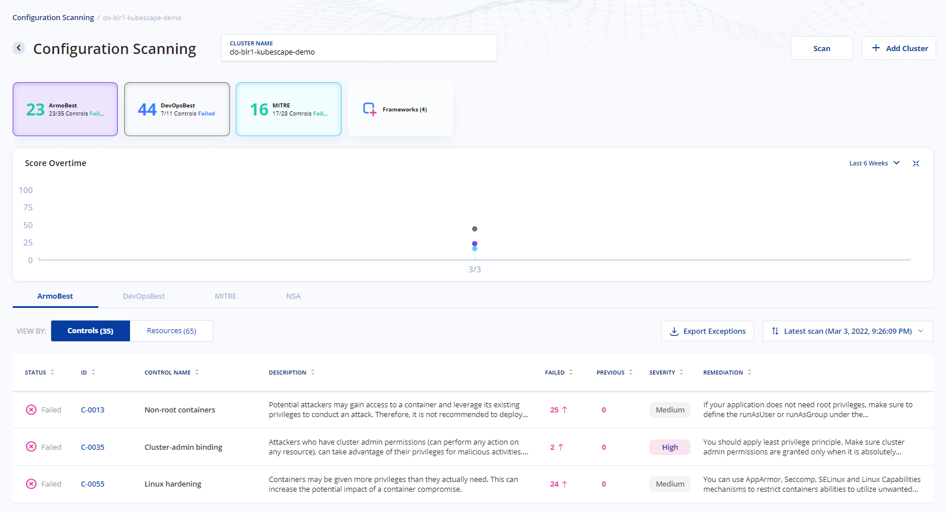Open the Last 6 Weeks dropdown
The image size is (946, 513).
[874, 163]
